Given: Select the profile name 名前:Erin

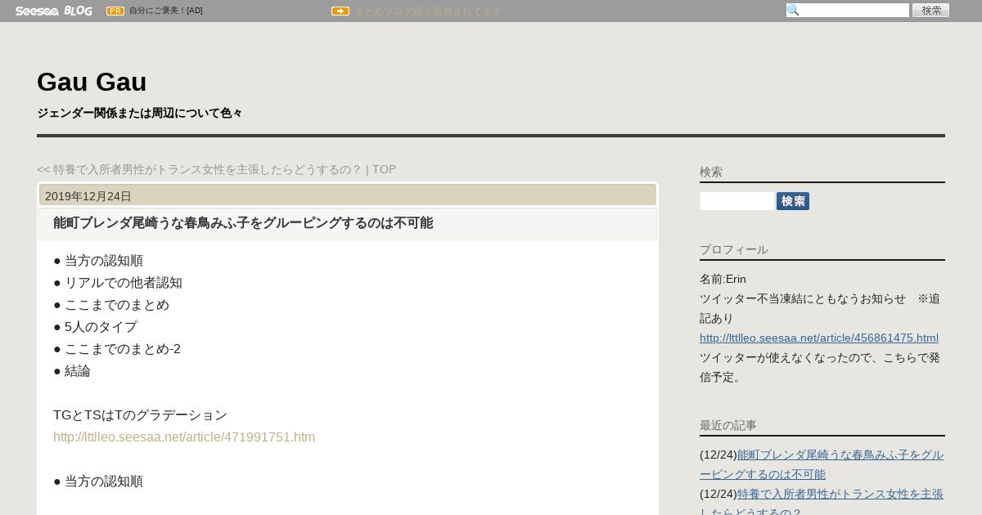Looking at the screenshot, I should coord(723,280).
